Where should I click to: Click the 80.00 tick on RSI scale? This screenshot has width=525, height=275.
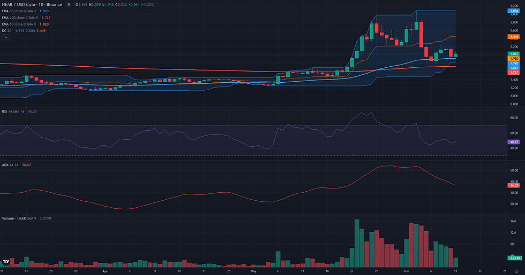coord(514,118)
